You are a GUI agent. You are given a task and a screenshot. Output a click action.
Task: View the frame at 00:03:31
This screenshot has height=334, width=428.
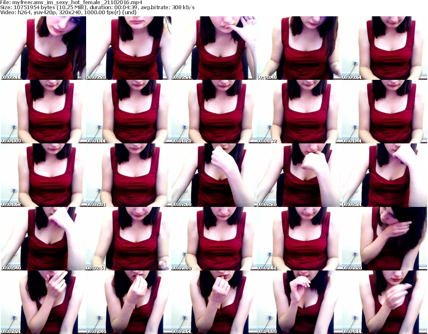43,302
